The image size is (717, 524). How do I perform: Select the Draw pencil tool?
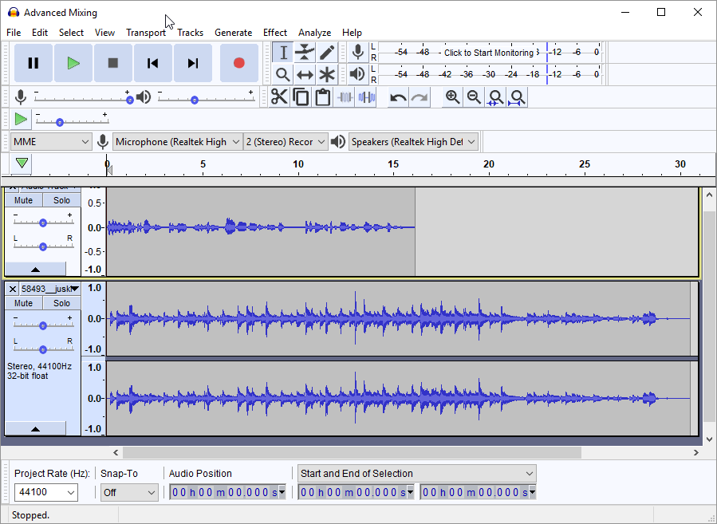[327, 53]
